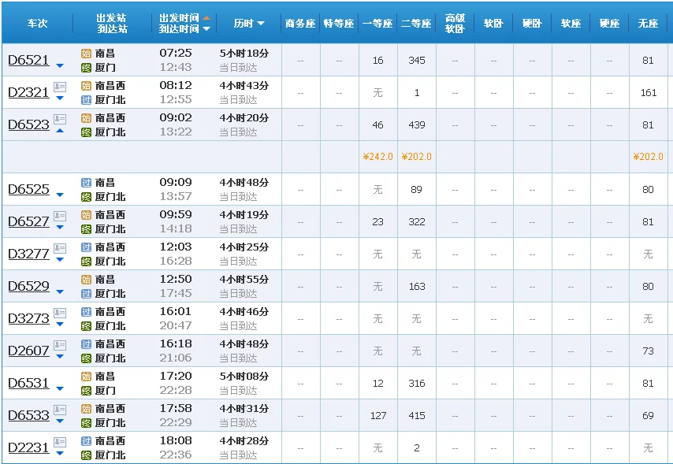Expand fare details for train D6525
The height and width of the screenshot is (464, 673).
click(x=58, y=193)
